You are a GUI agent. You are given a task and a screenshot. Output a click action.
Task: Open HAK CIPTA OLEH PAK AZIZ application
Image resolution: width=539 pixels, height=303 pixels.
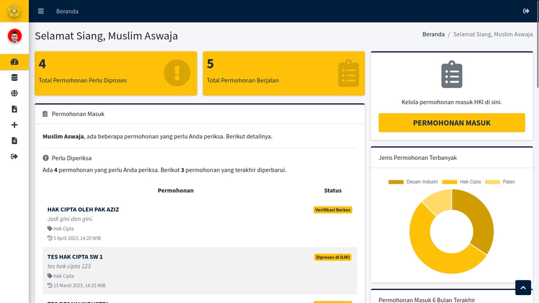(x=83, y=209)
